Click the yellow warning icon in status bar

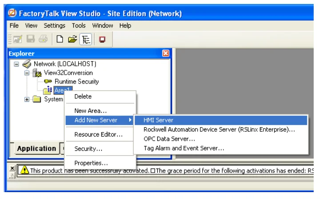24,170
